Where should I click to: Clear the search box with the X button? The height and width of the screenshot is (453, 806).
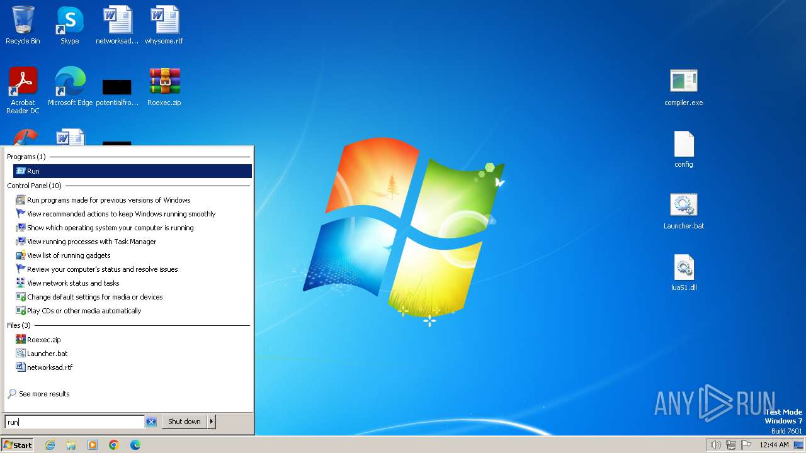click(x=151, y=422)
